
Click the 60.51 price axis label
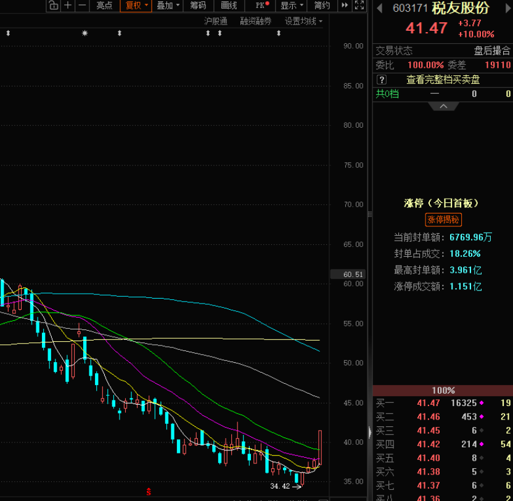coord(348,275)
